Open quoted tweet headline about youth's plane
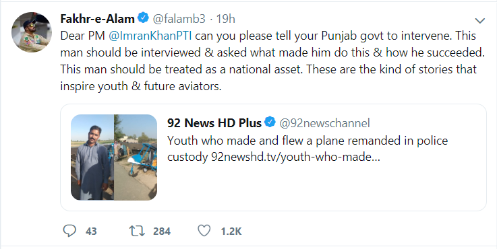Screen dimensions: 497x249 tap(308, 141)
